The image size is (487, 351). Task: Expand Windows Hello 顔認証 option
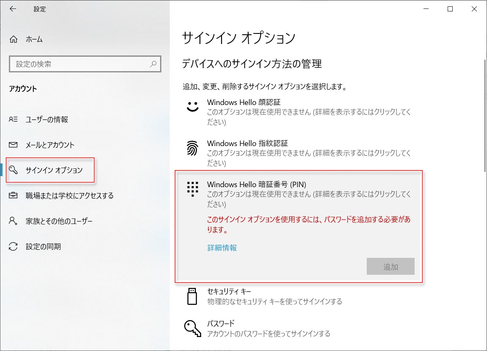pyautogui.click(x=299, y=112)
